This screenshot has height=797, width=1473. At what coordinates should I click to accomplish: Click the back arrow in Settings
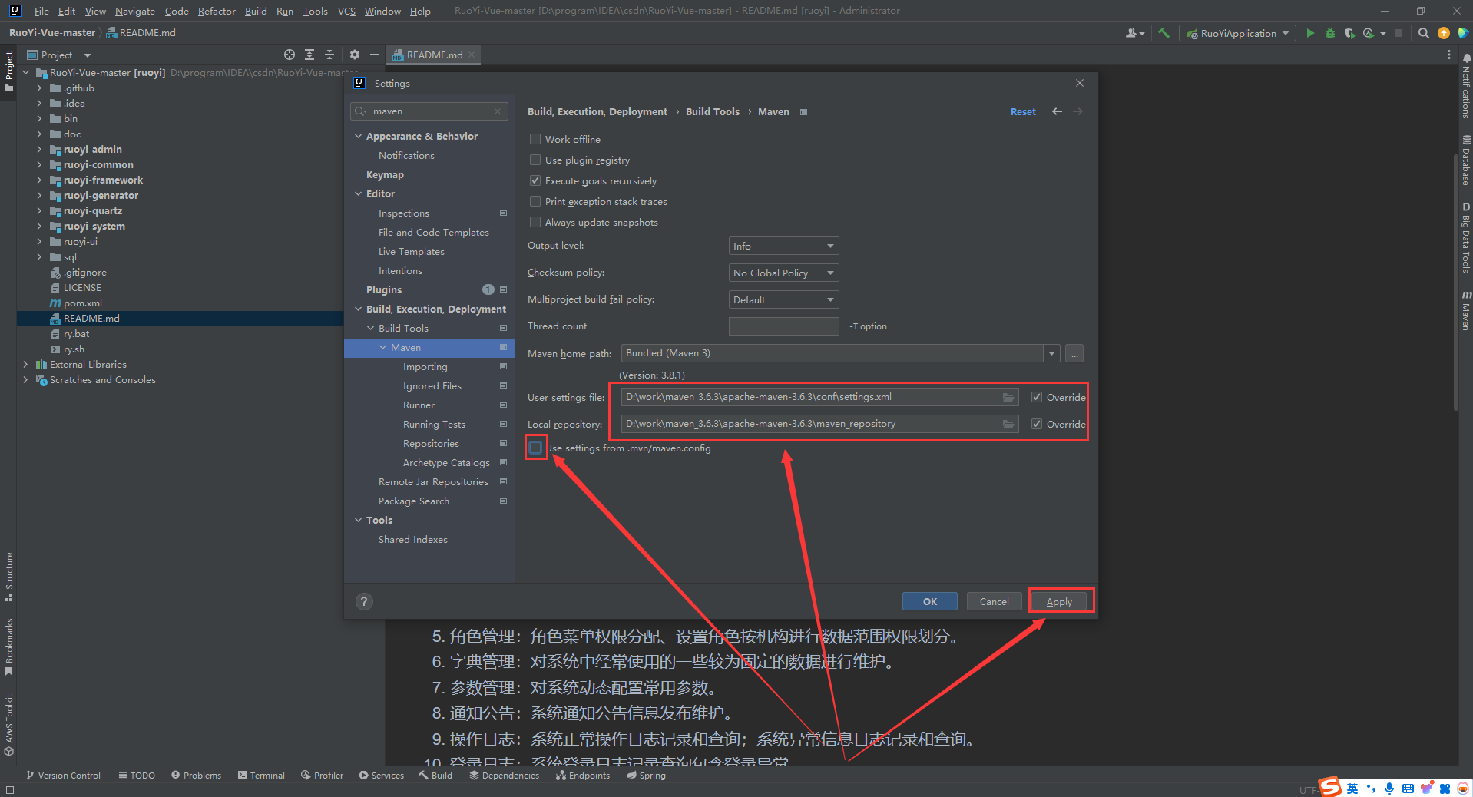[1057, 111]
